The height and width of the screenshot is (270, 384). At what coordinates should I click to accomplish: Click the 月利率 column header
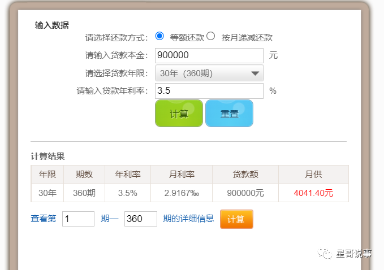(x=182, y=175)
